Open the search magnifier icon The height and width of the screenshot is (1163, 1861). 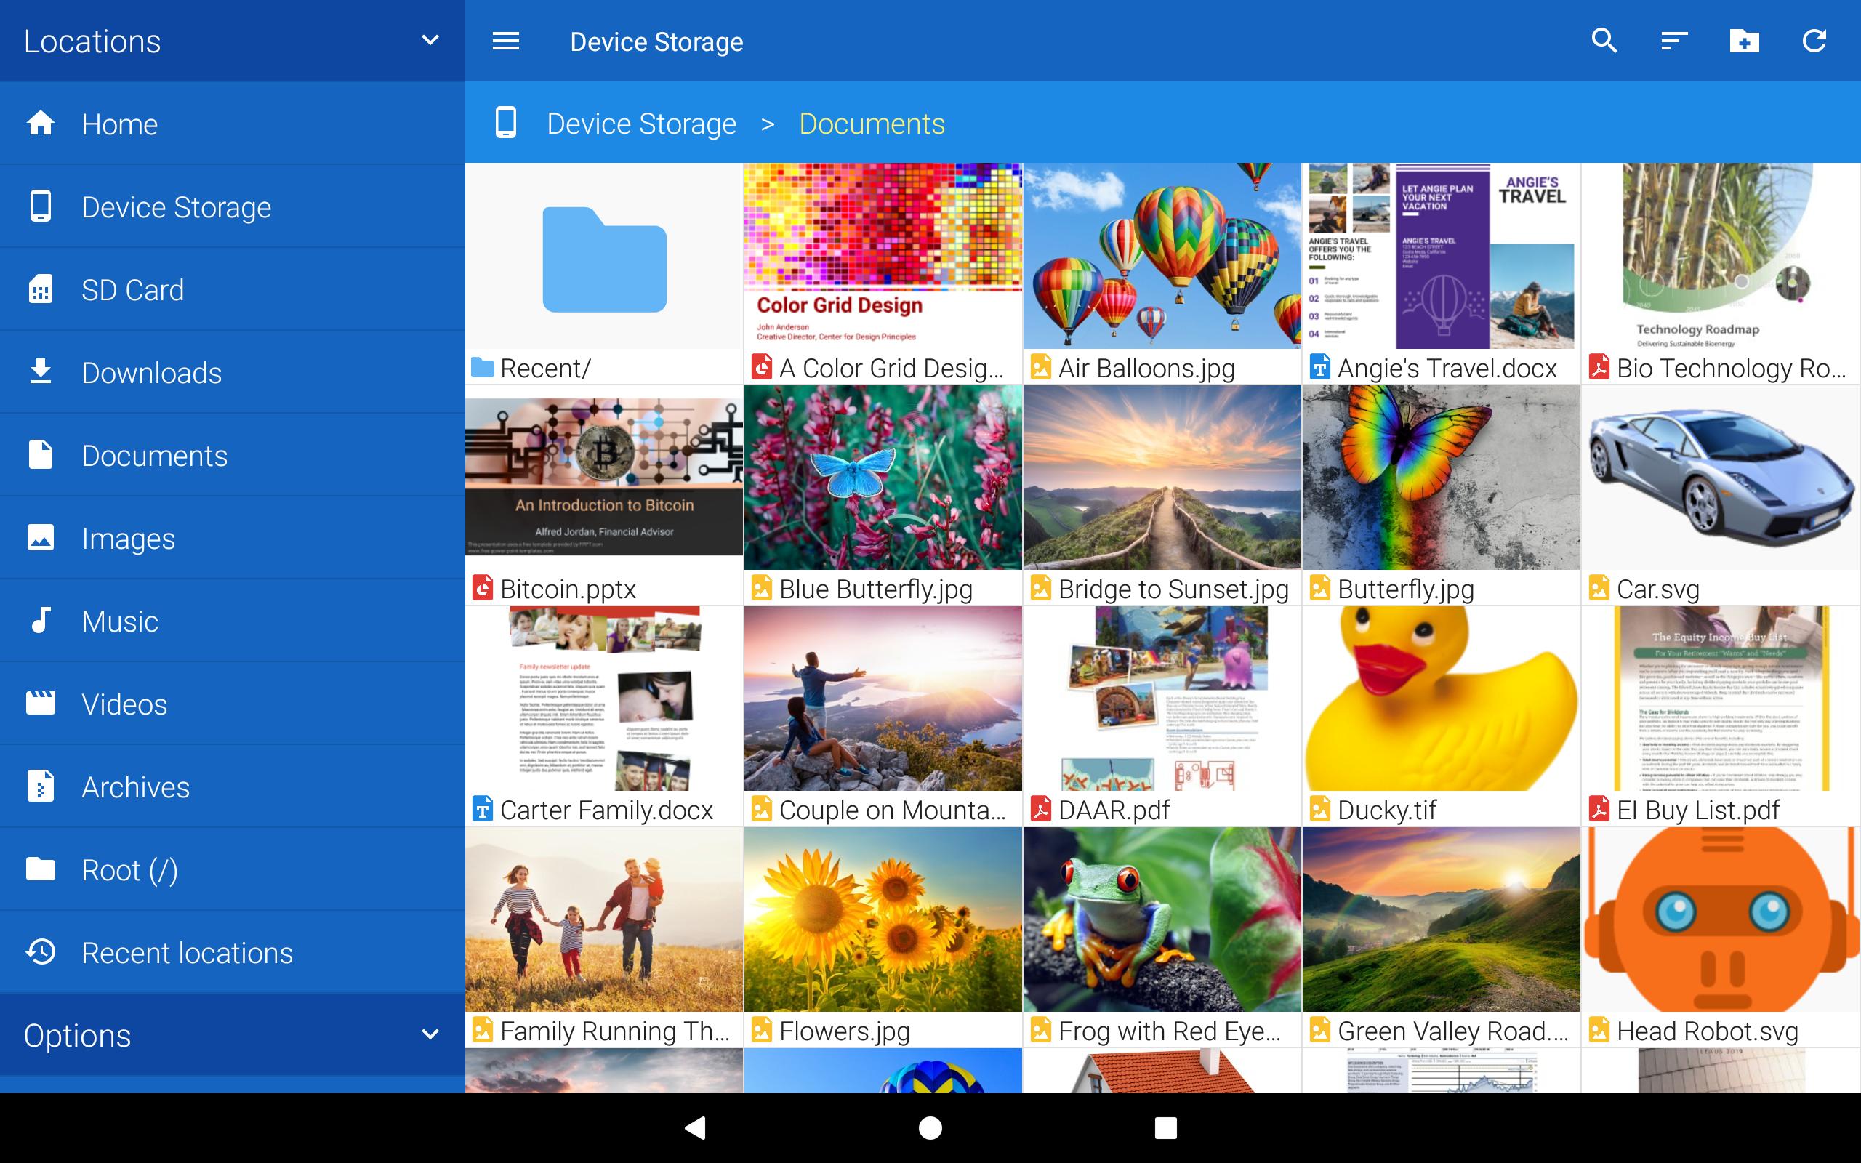pyautogui.click(x=1604, y=41)
